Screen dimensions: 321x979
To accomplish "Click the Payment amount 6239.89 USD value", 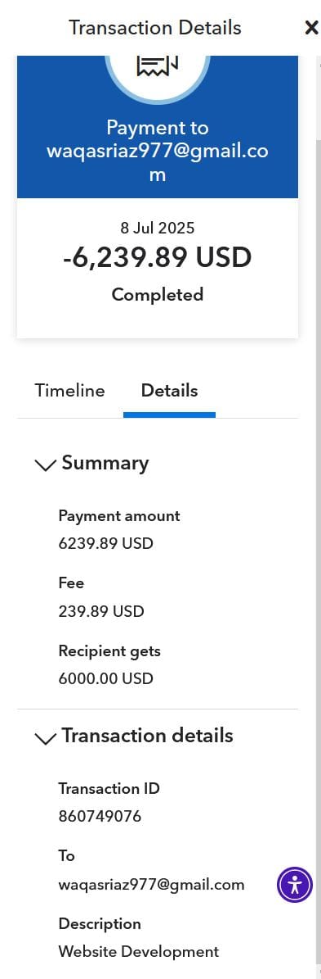I will 105,543.
